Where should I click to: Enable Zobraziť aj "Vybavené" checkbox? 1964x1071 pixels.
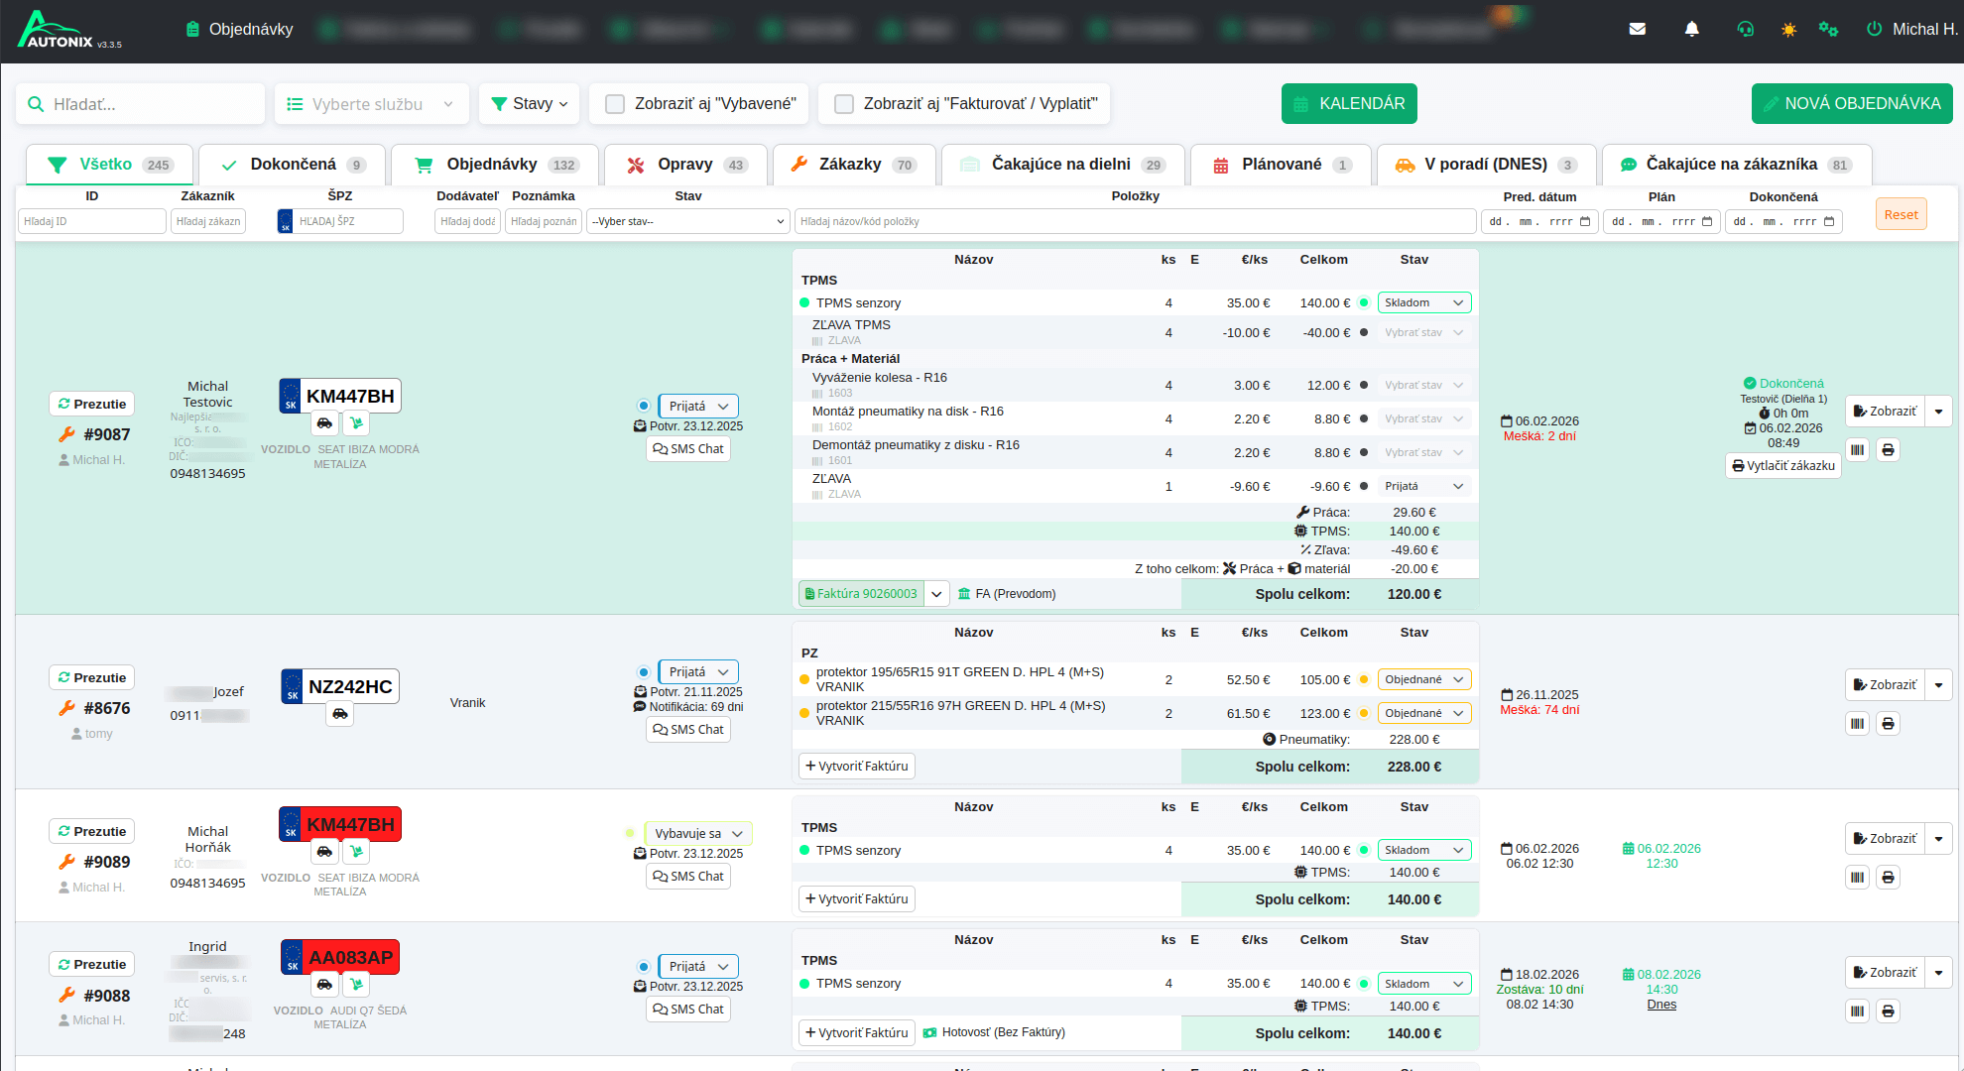point(615,104)
